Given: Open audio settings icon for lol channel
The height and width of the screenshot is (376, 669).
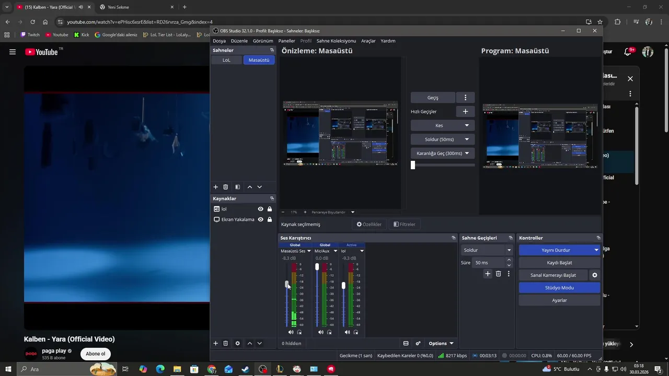Looking at the screenshot, I should (x=356, y=332).
